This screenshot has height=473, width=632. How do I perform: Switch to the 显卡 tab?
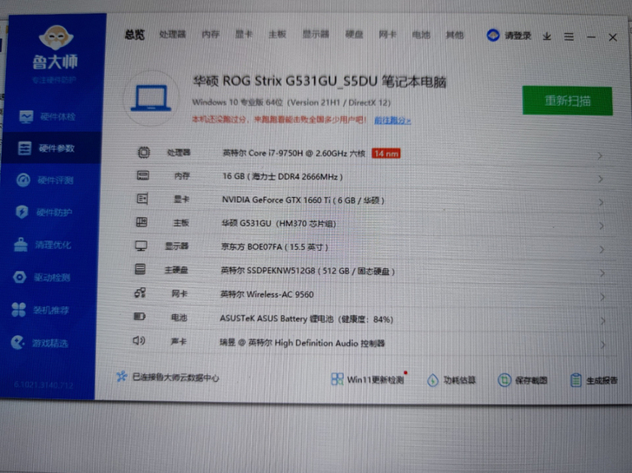tap(244, 35)
